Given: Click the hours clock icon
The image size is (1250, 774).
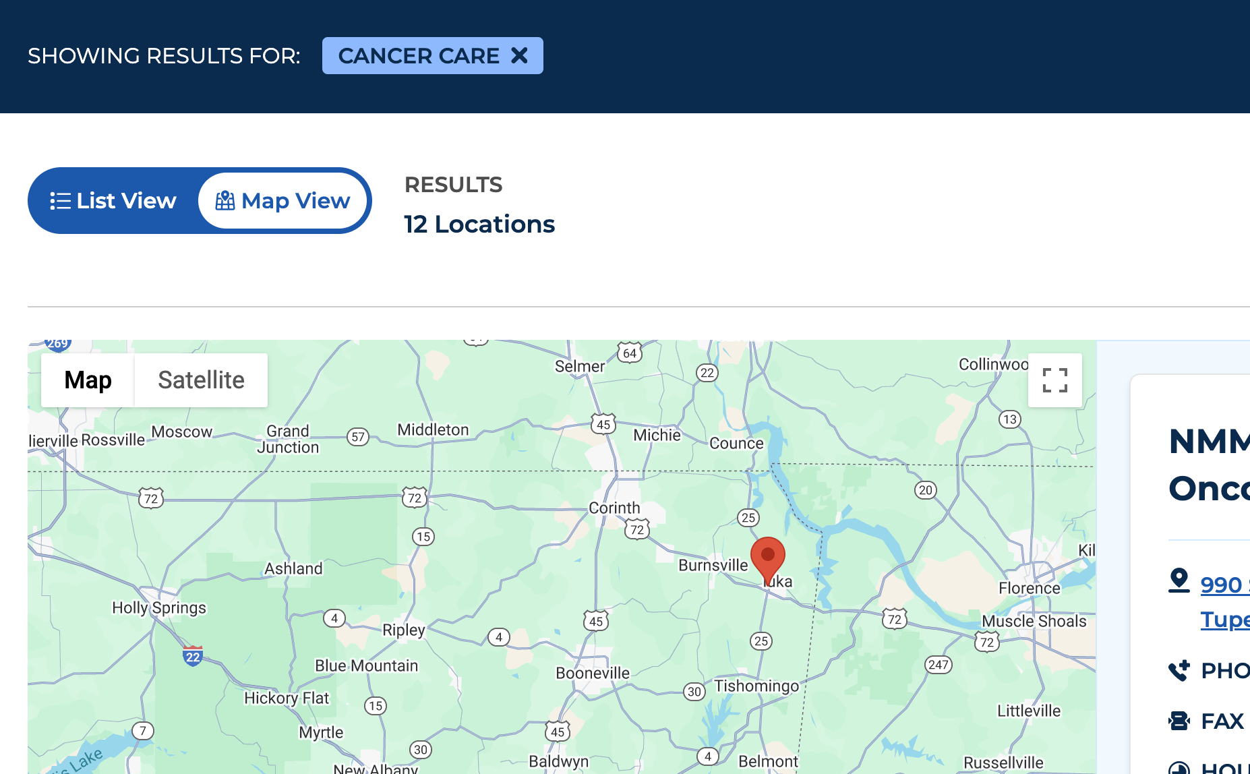Looking at the screenshot, I should [x=1179, y=767].
